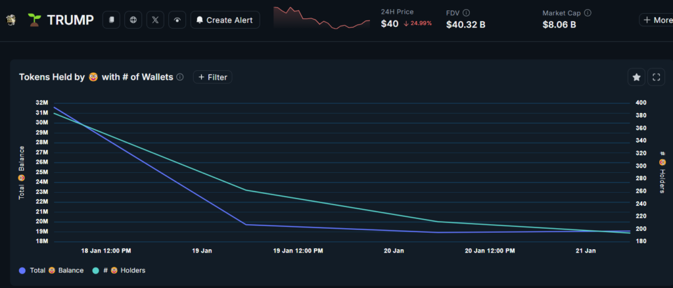Click the teal Holders legend dot

click(x=96, y=270)
